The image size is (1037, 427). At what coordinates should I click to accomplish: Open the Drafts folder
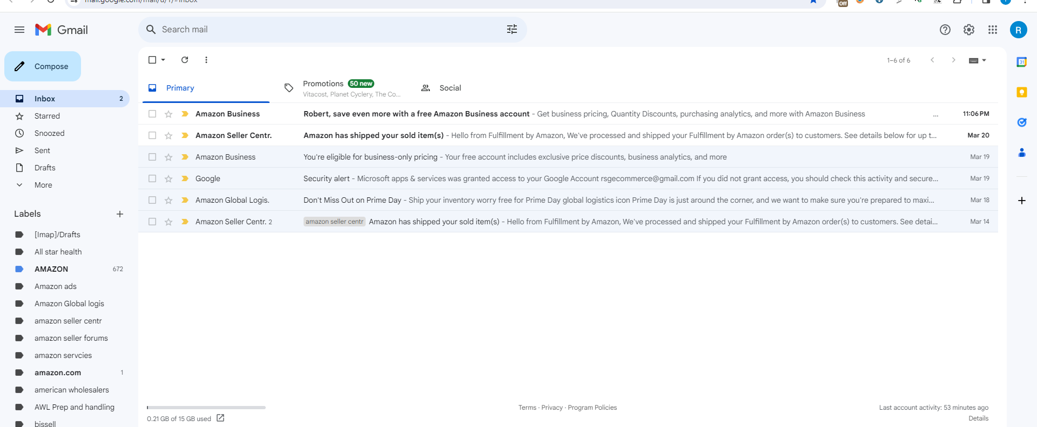point(65,168)
